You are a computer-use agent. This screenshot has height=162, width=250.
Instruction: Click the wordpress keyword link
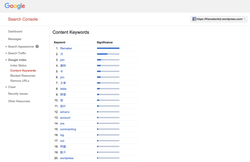click(67, 158)
